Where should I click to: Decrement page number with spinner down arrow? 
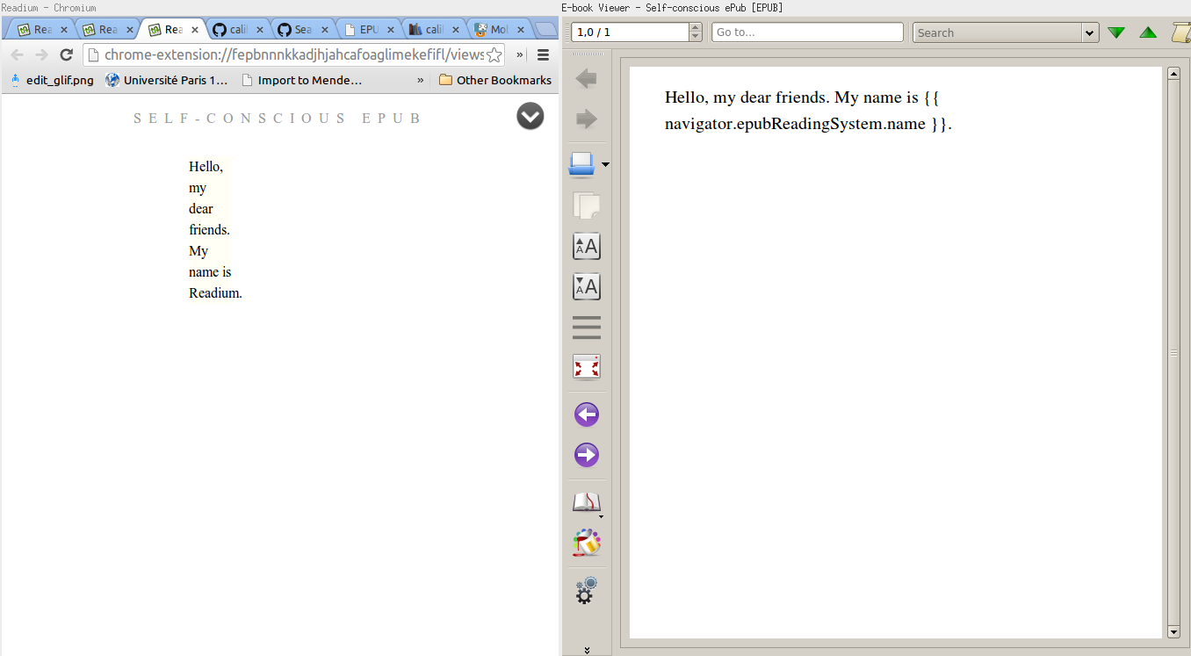(697, 37)
